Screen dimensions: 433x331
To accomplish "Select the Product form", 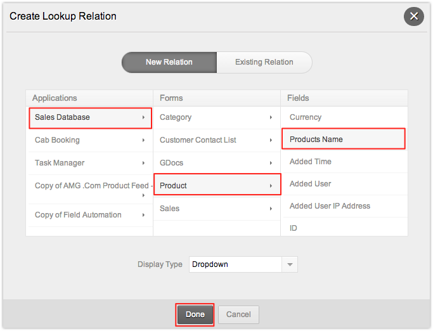I will click(216, 186).
